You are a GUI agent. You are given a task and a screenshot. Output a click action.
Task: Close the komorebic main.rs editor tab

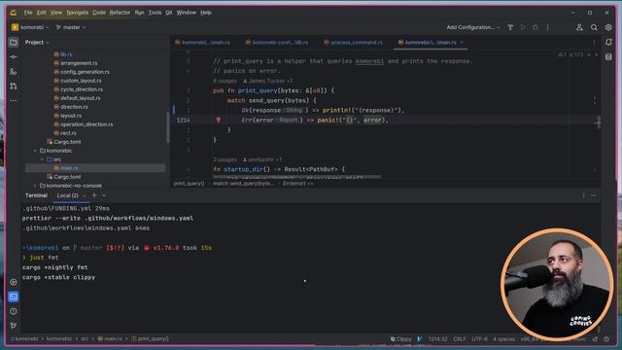462,42
